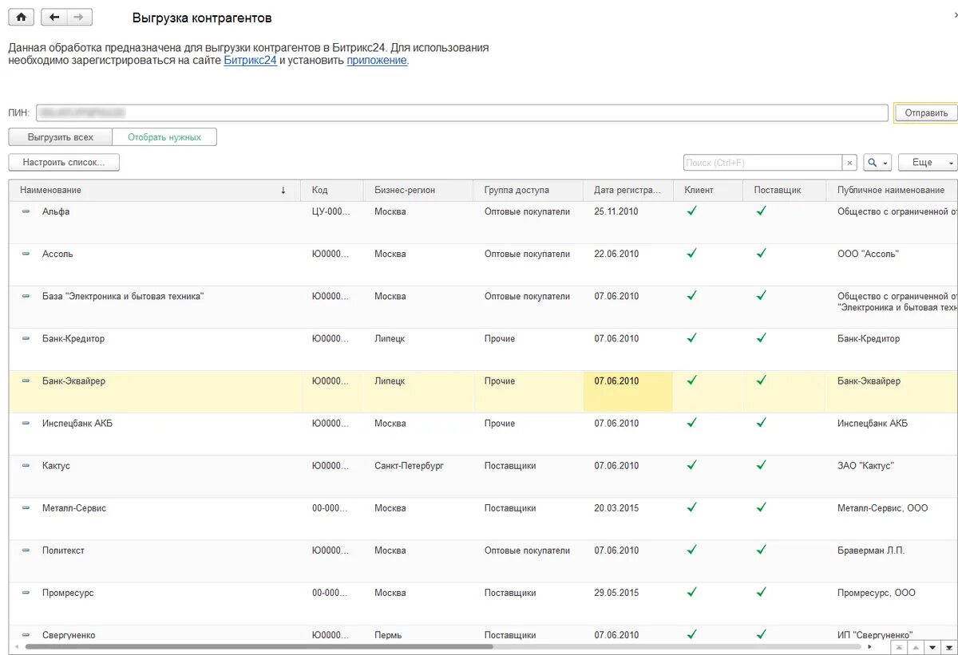The width and height of the screenshot is (958, 655).
Task: Click the sort arrow in Наименование header
Action: pos(283,191)
